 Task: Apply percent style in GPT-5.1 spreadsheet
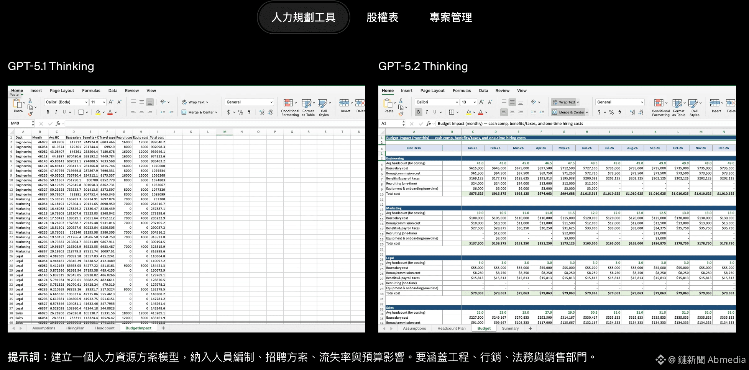(x=241, y=112)
